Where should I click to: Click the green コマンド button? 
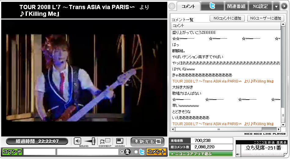pyautogui.click(x=12, y=152)
